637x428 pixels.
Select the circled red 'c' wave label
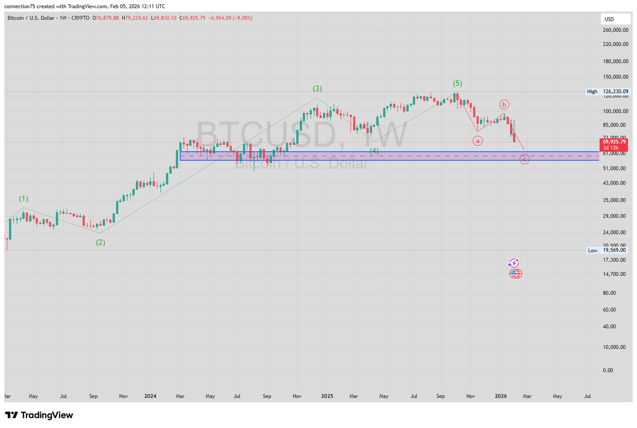coord(524,159)
